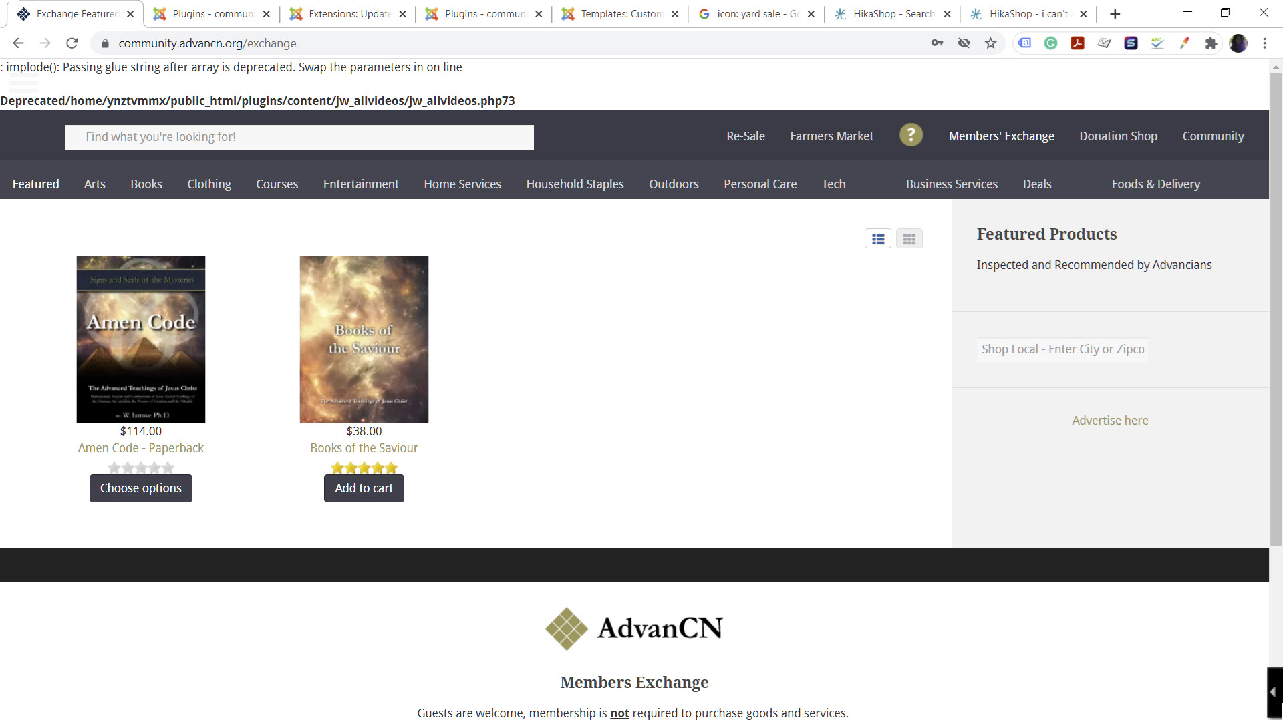Open the Business Services category
The width and height of the screenshot is (1283, 720).
(952, 184)
